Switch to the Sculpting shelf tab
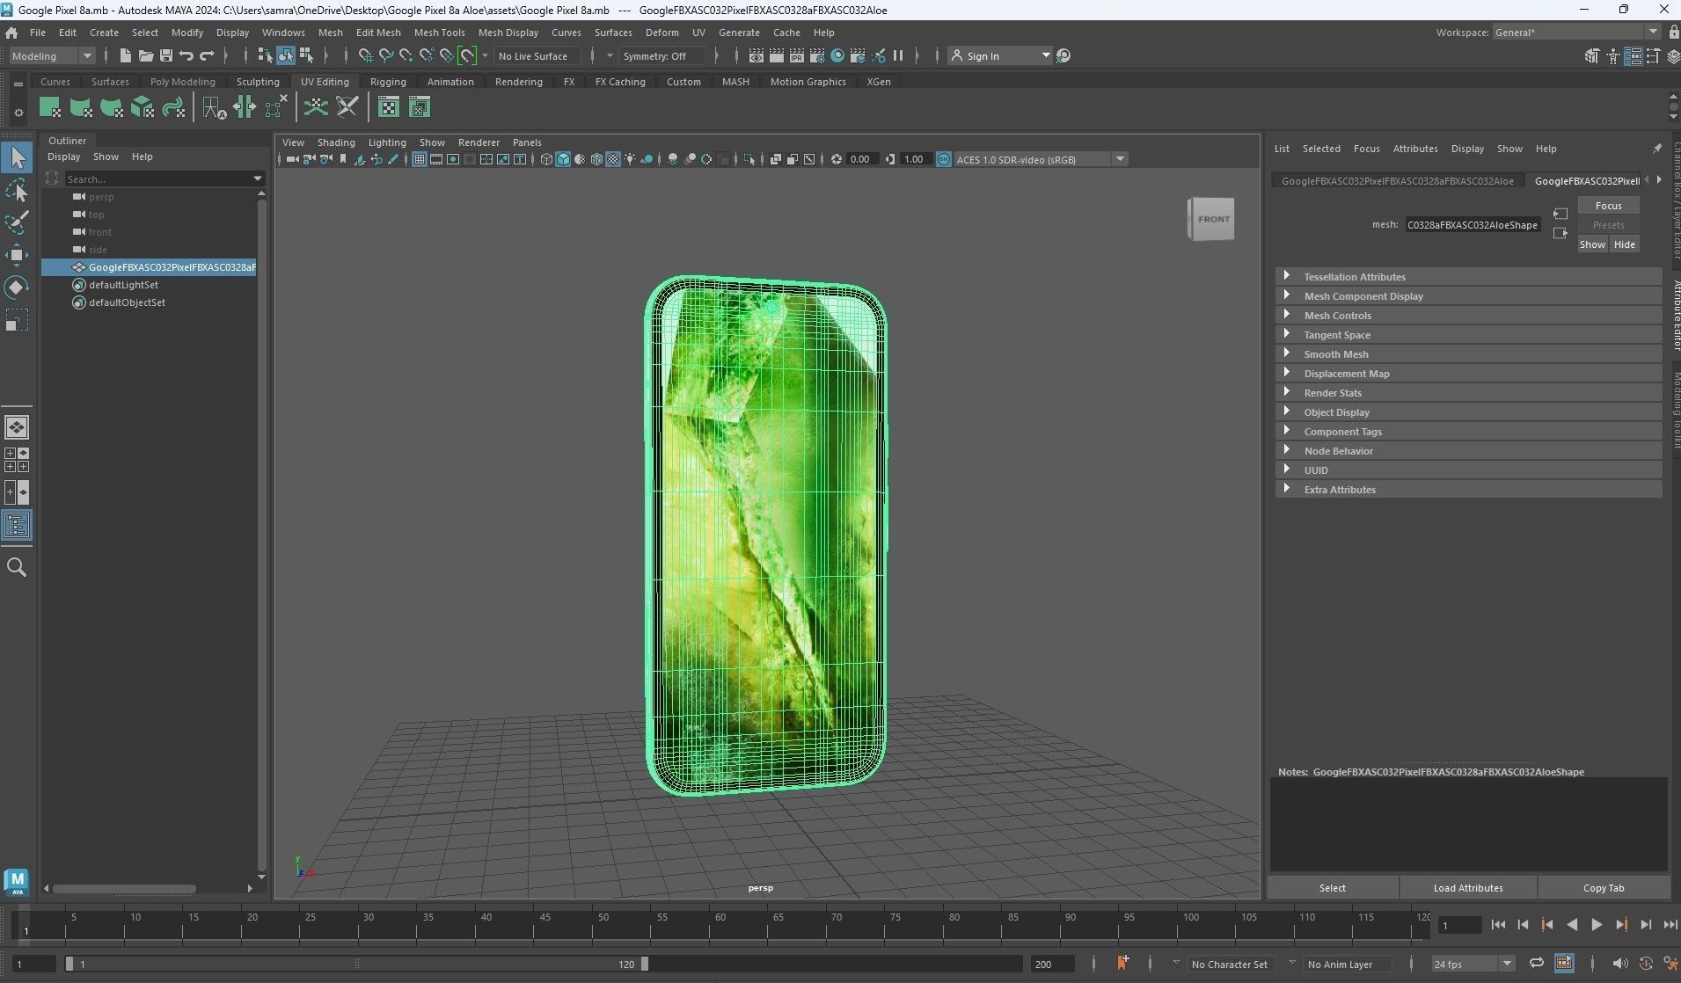1681x983 pixels. click(x=258, y=82)
